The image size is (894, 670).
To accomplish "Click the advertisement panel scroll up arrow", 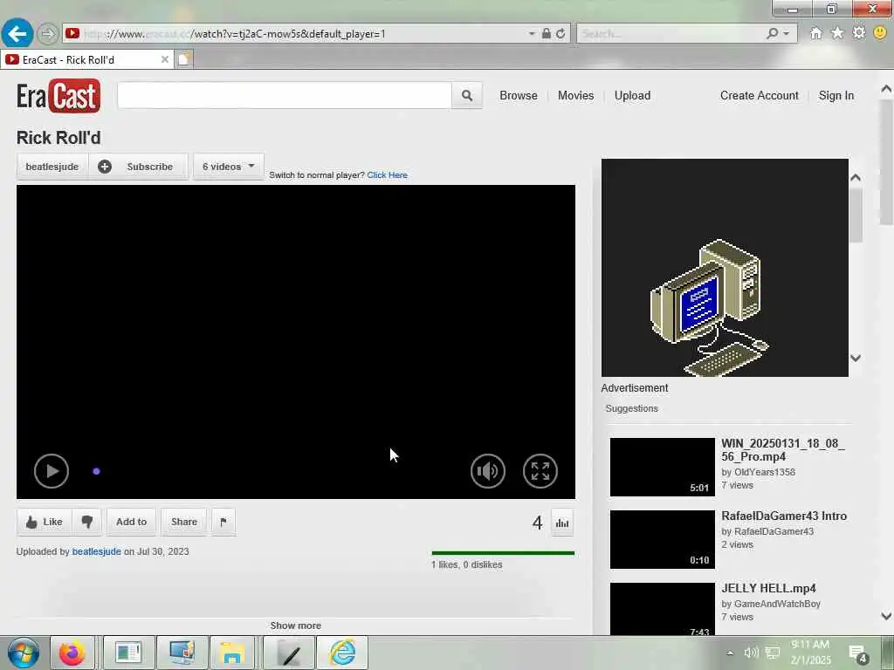I will coord(856,178).
